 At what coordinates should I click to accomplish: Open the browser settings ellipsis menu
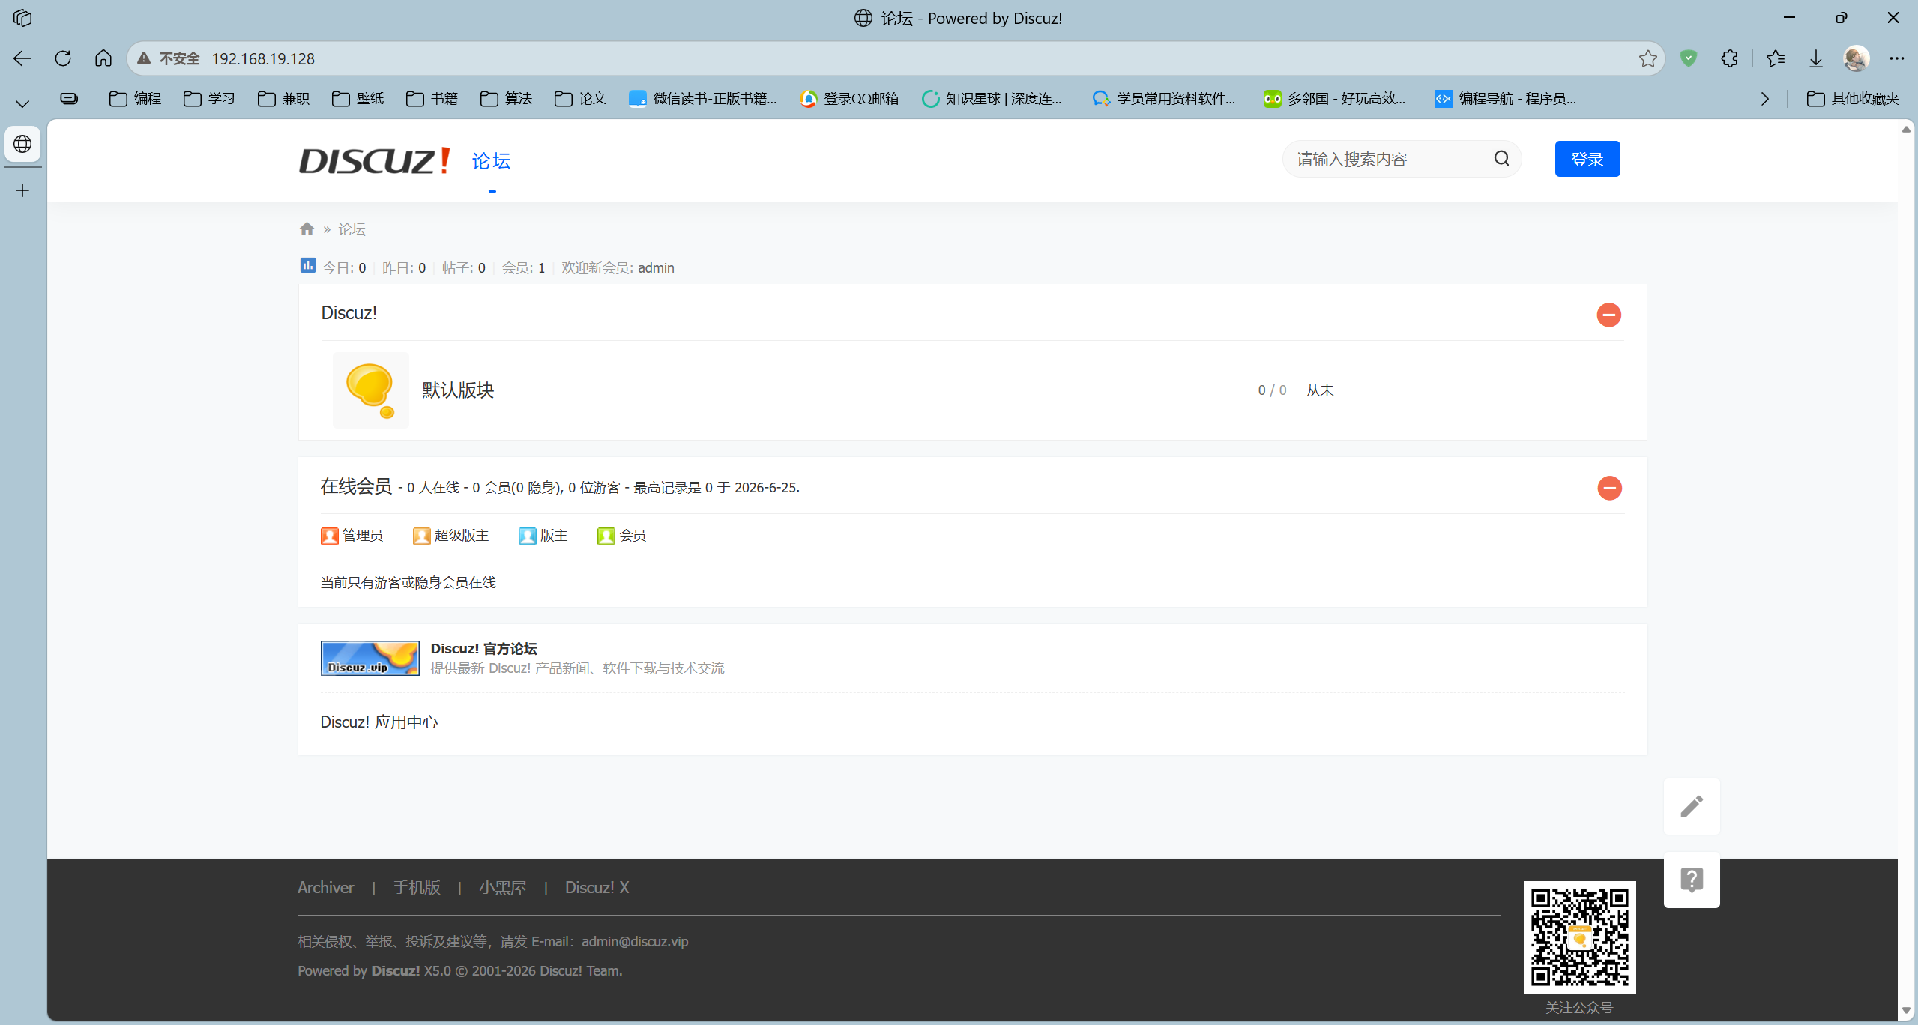[x=1897, y=58]
